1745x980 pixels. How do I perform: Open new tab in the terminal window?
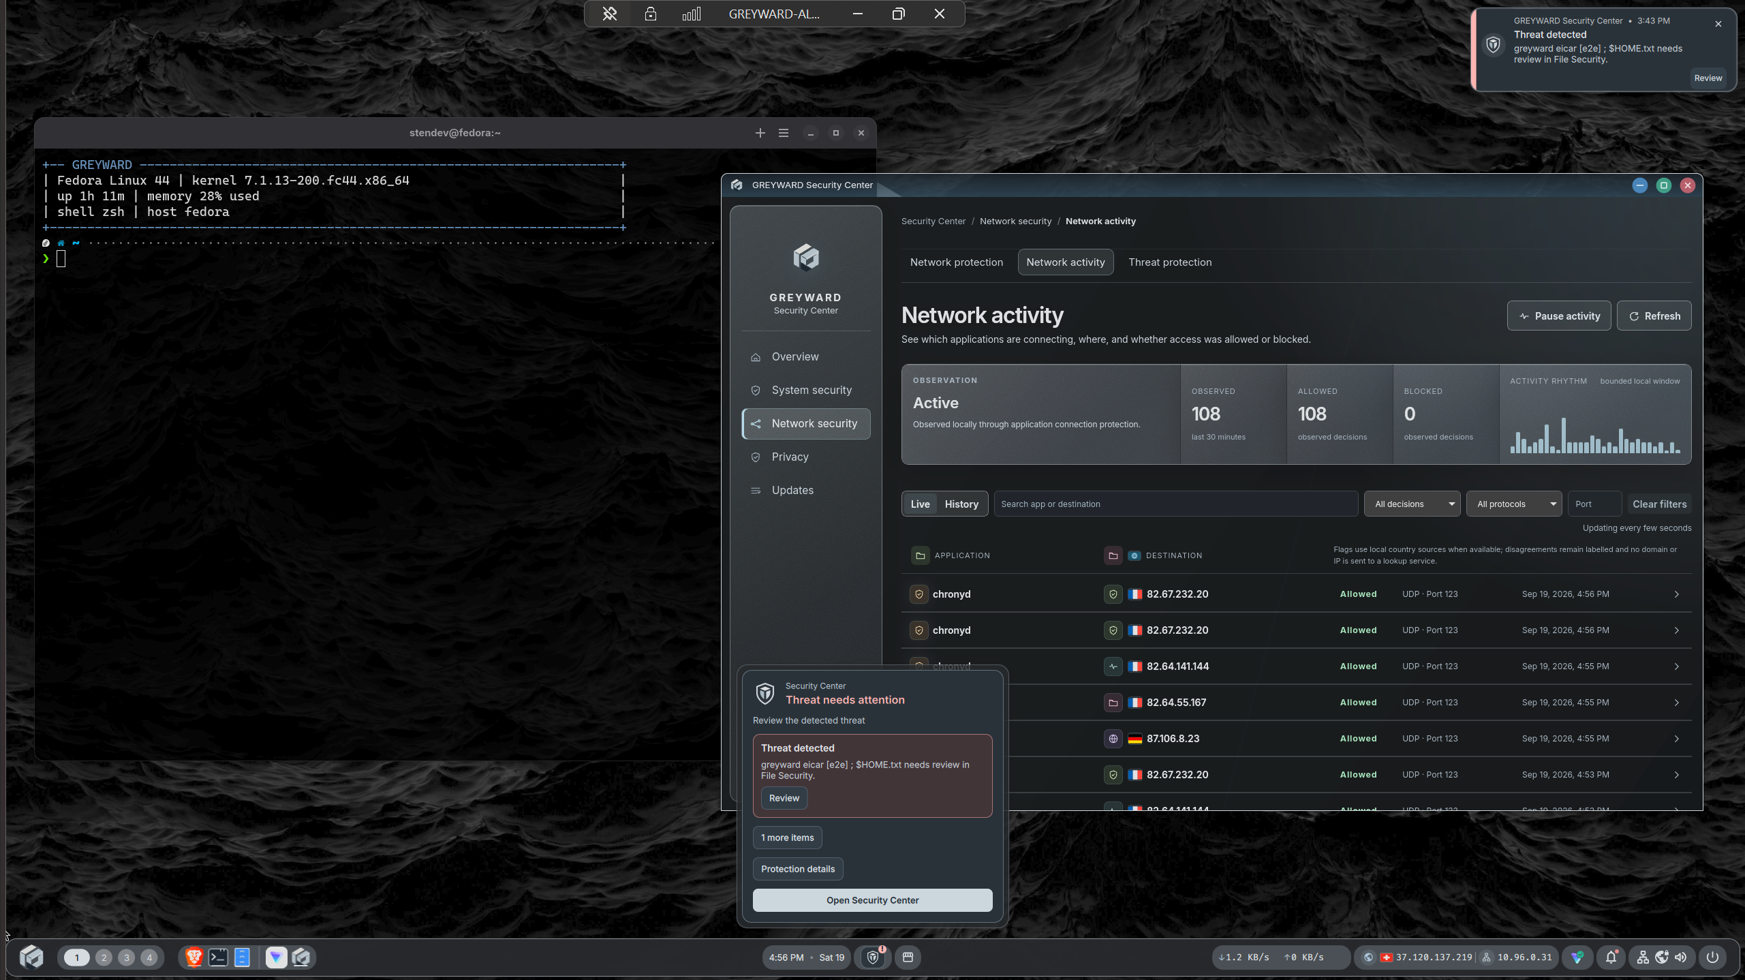pyautogui.click(x=760, y=133)
